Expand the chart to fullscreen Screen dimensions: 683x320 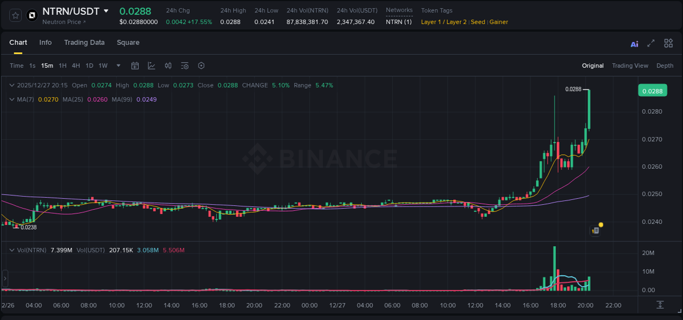(651, 43)
